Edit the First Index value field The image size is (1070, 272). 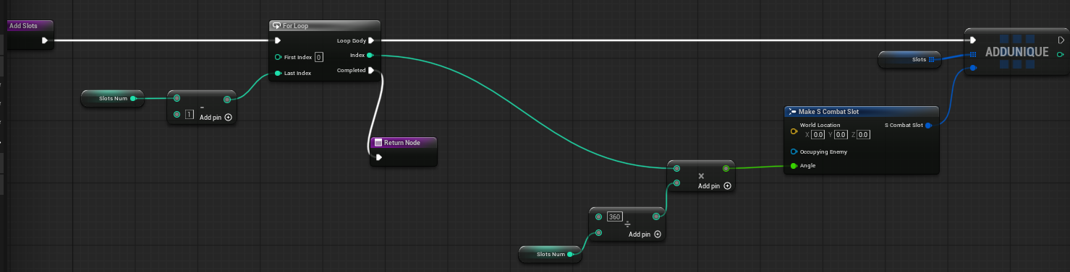click(319, 57)
